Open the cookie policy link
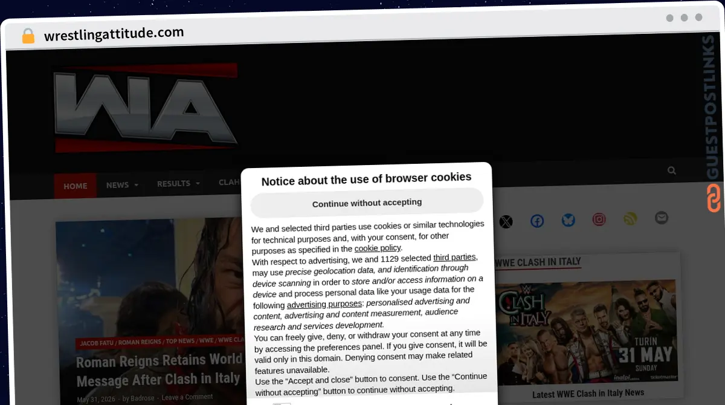 [378, 248]
